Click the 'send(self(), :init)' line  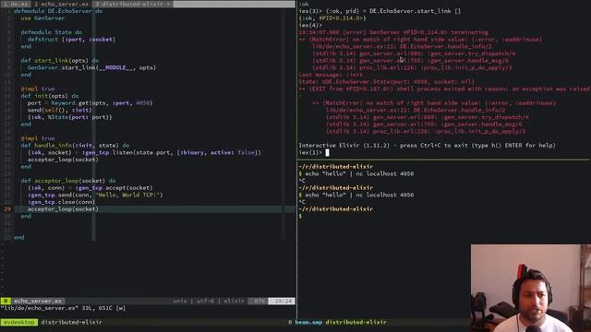pyautogui.click(x=59, y=110)
